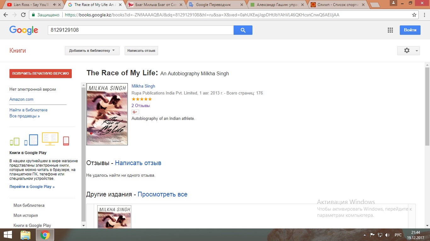Image resolution: width=430 pixels, height=241 pixels.
Task: Open the Google apps grid icon
Action: coord(390,30)
